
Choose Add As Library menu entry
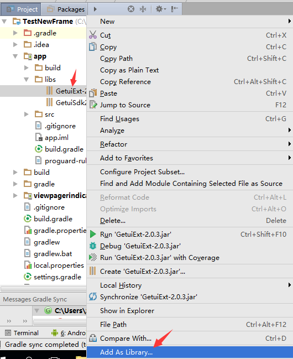point(190,352)
